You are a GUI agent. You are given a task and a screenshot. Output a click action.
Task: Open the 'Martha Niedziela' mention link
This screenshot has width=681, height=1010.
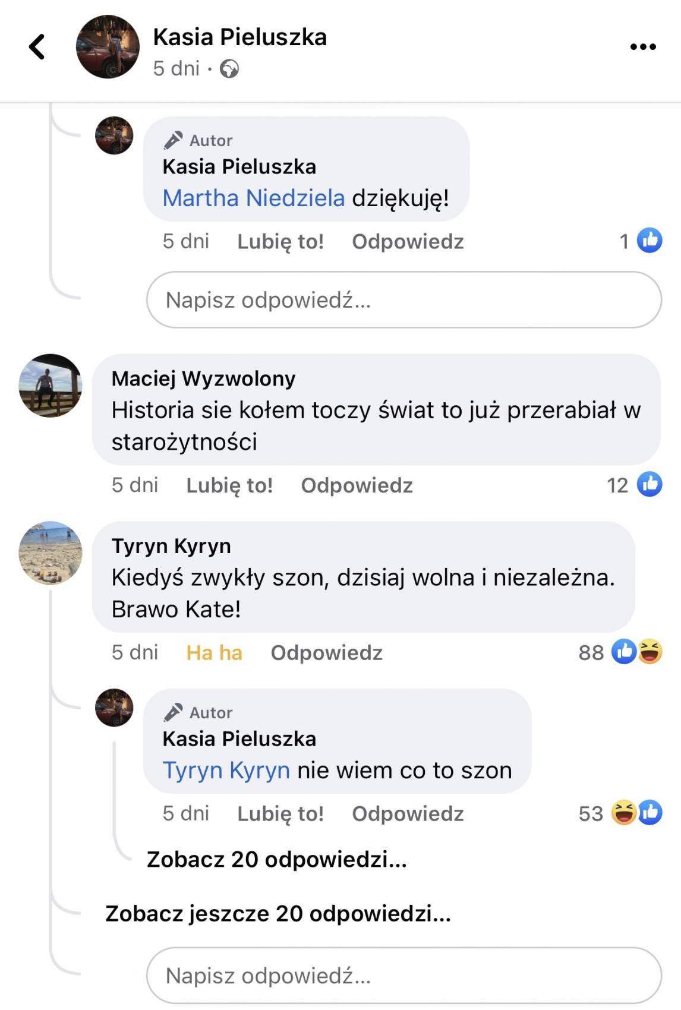[x=254, y=198]
